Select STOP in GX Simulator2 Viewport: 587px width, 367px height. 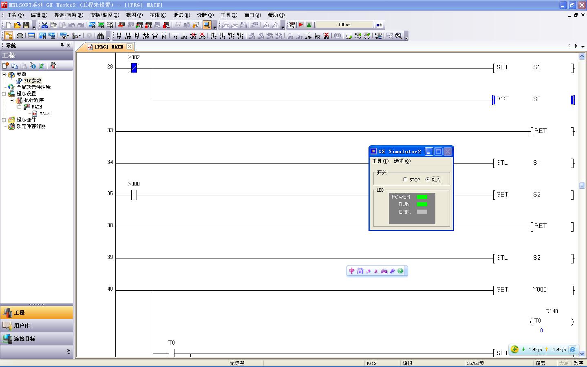(x=405, y=179)
